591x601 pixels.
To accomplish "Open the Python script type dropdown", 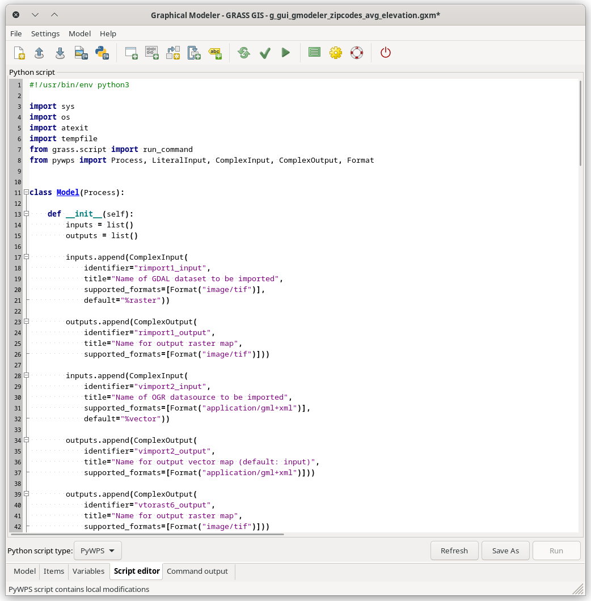I will (x=98, y=550).
